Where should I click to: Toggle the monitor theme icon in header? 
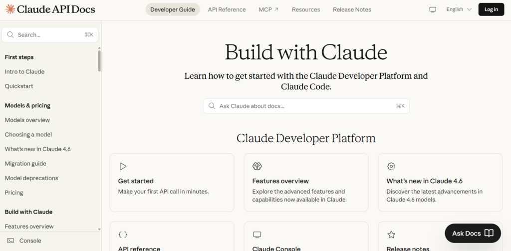pyautogui.click(x=433, y=9)
